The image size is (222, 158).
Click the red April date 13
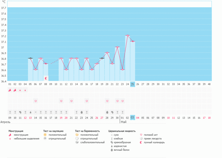(30, 118)
